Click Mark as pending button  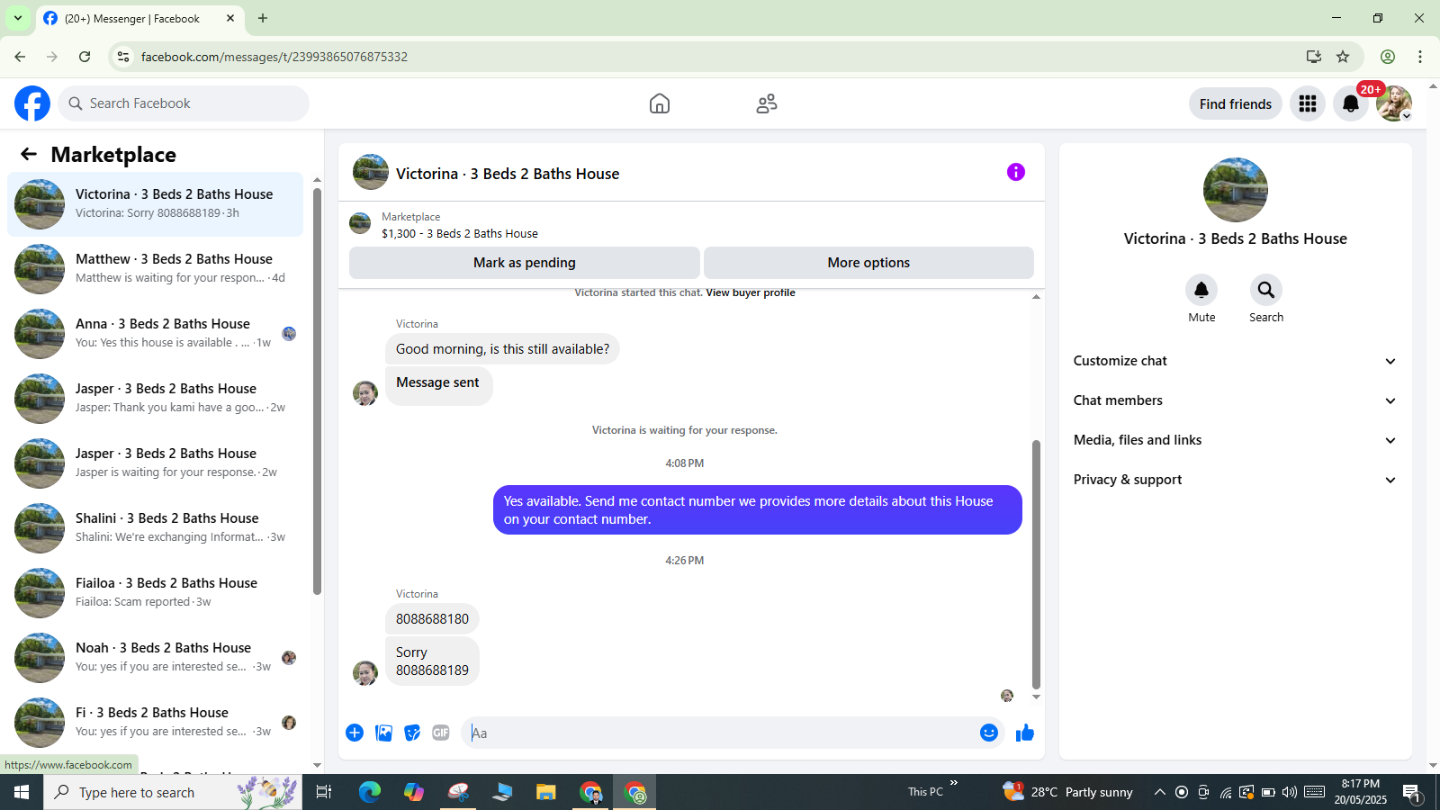click(x=525, y=263)
